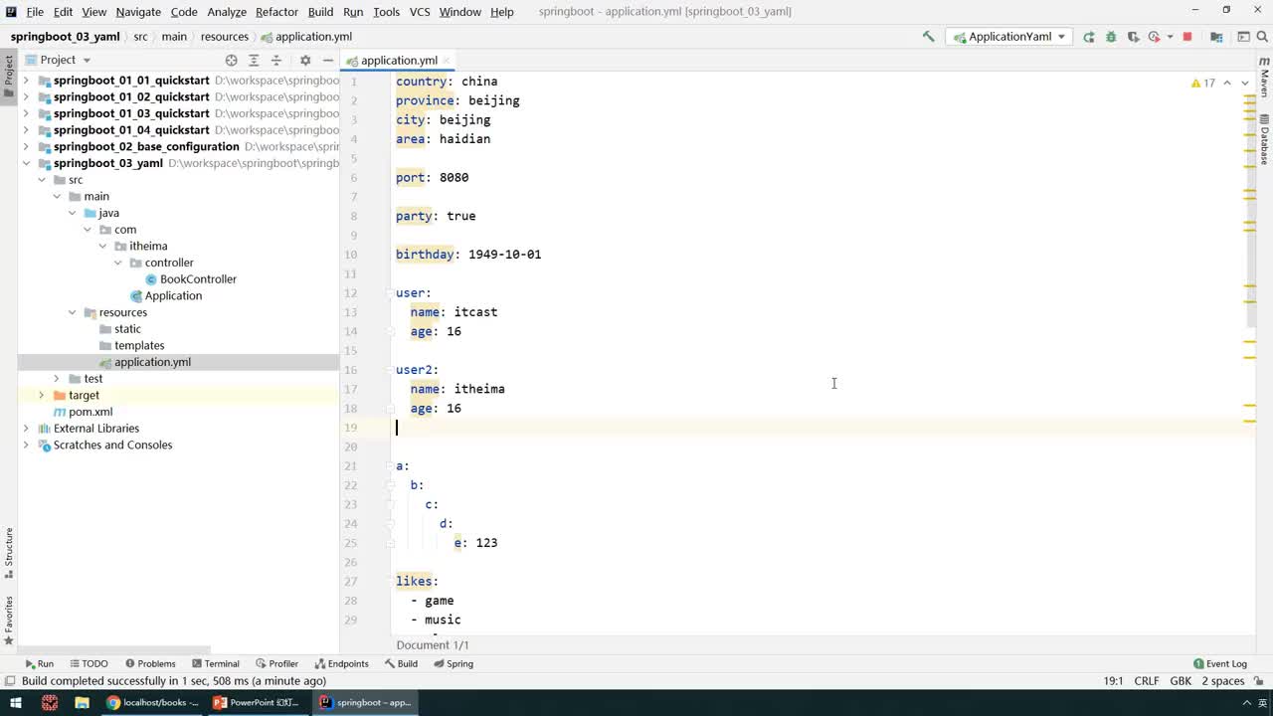The width and height of the screenshot is (1273, 716).
Task: Build the project with the hammer icon
Action: coord(928,37)
